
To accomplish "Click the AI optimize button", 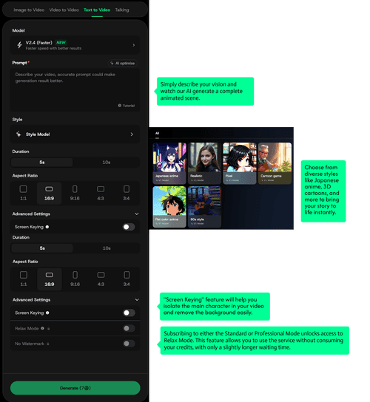I will coord(123,63).
